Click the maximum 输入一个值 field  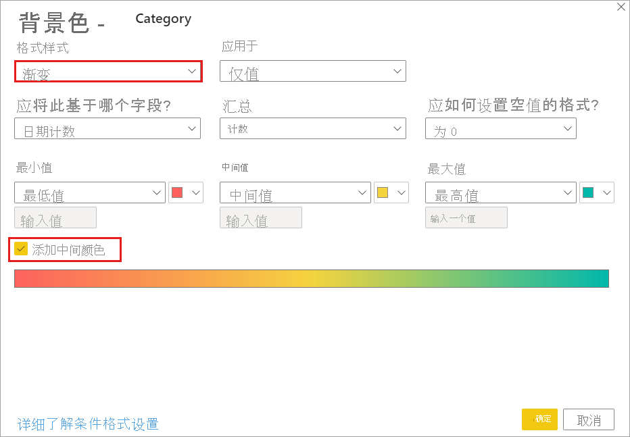pyautogui.click(x=466, y=217)
